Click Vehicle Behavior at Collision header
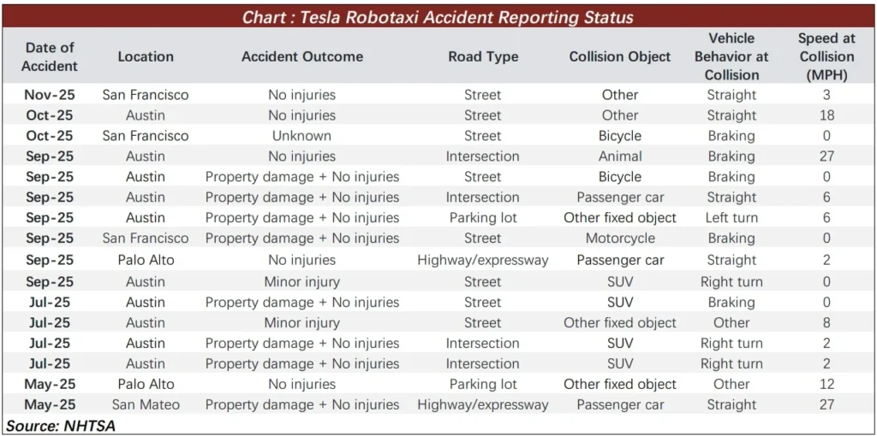The height and width of the screenshot is (436, 877). pos(731,56)
